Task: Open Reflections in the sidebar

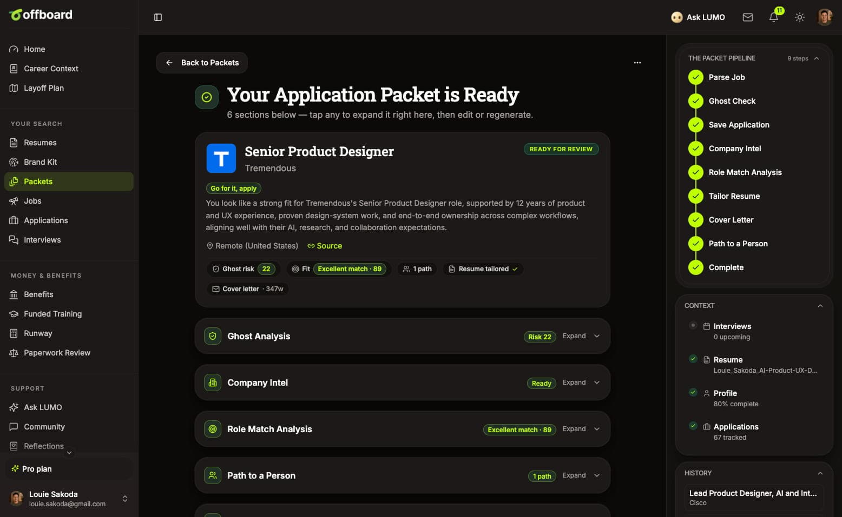Action: coord(69,446)
